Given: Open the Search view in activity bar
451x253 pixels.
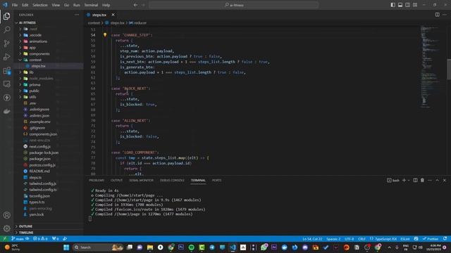Looking at the screenshot, I should click(6, 30).
